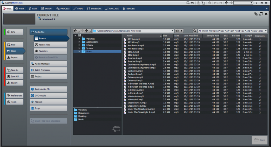Image resolution: width=271 pixels, height=147 pixels.
Task: Select the Project option
Action: (x=49, y=76)
